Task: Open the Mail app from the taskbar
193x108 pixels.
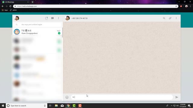Action: coord(62,106)
